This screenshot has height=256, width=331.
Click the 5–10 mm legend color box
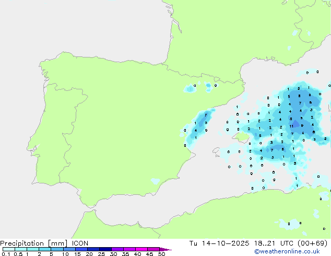(57, 249)
